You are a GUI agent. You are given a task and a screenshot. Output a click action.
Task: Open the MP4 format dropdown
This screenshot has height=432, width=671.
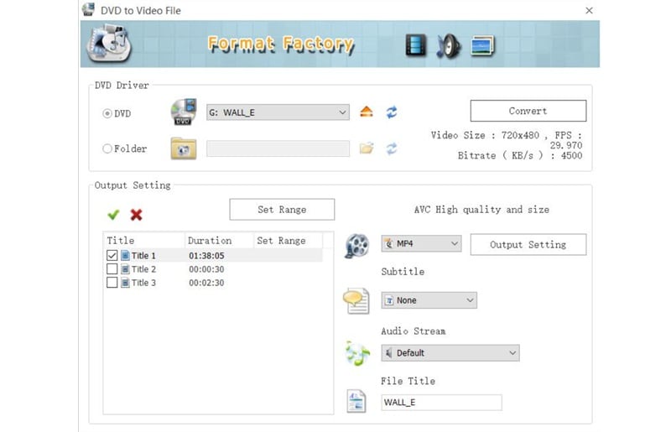point(421,243)
